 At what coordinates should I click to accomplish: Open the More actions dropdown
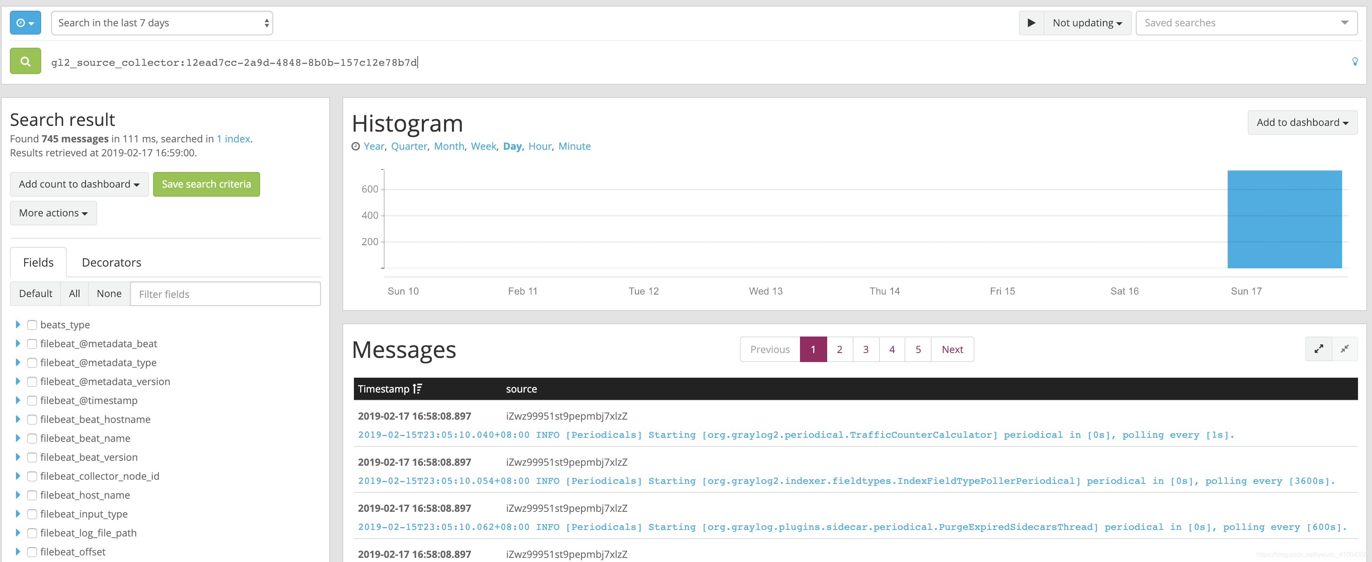coord(53,213)
